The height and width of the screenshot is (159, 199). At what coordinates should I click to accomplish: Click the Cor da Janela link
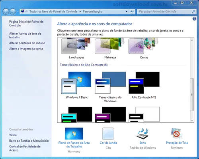point(108,143)
